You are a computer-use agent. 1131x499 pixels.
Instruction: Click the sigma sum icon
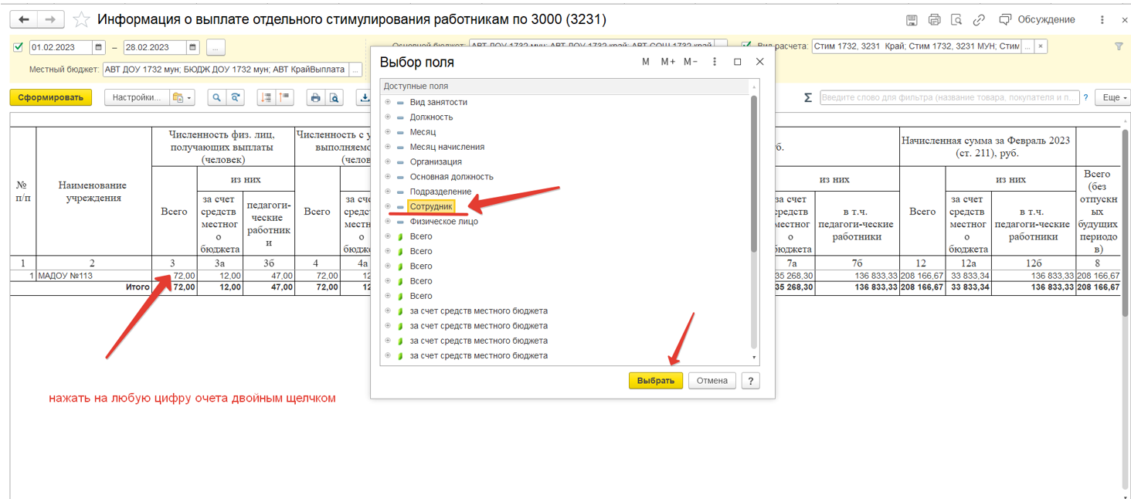pyautogui.click(x=808, y=98)
